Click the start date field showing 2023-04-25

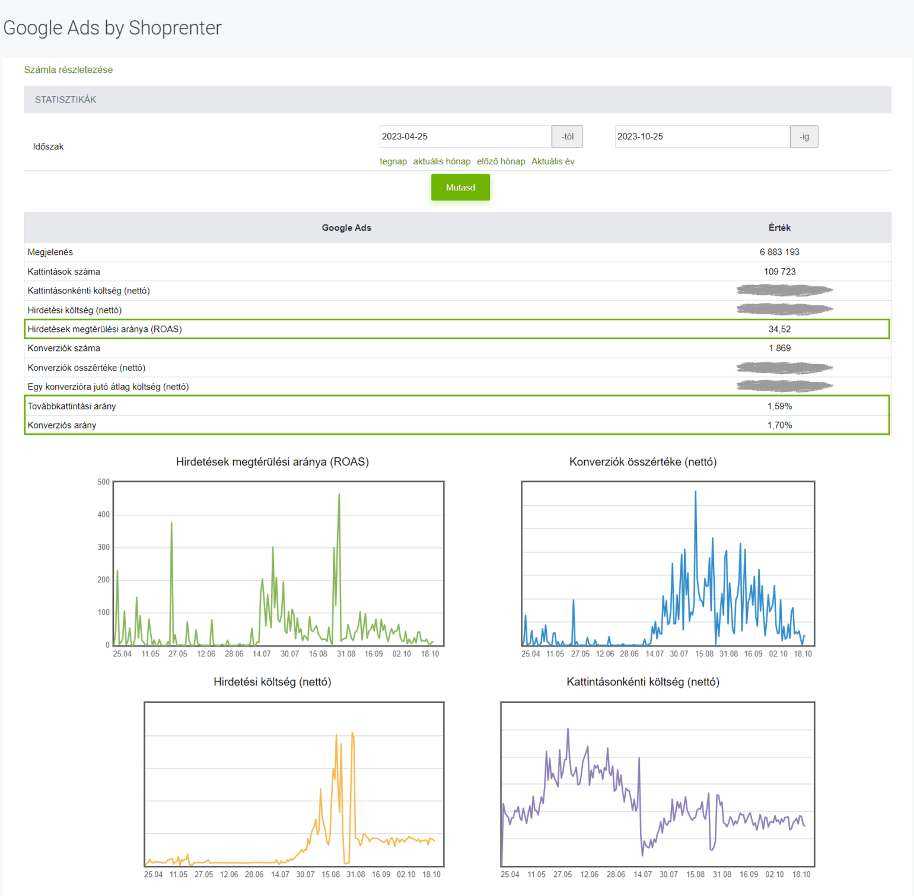click(466, 136)
